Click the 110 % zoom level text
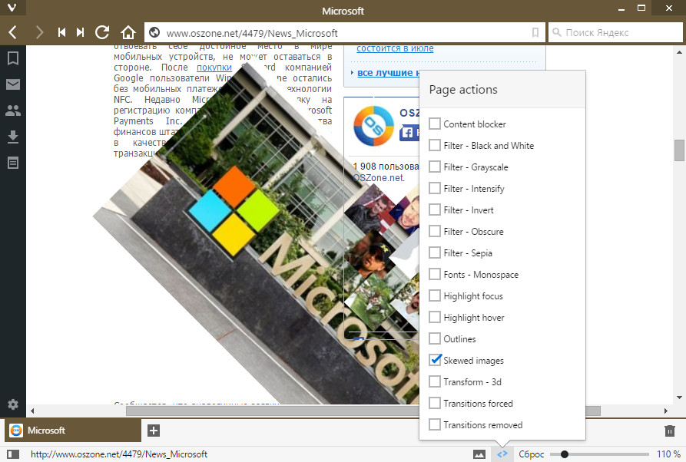The image size is (686, 462). (x=668, y=454)
